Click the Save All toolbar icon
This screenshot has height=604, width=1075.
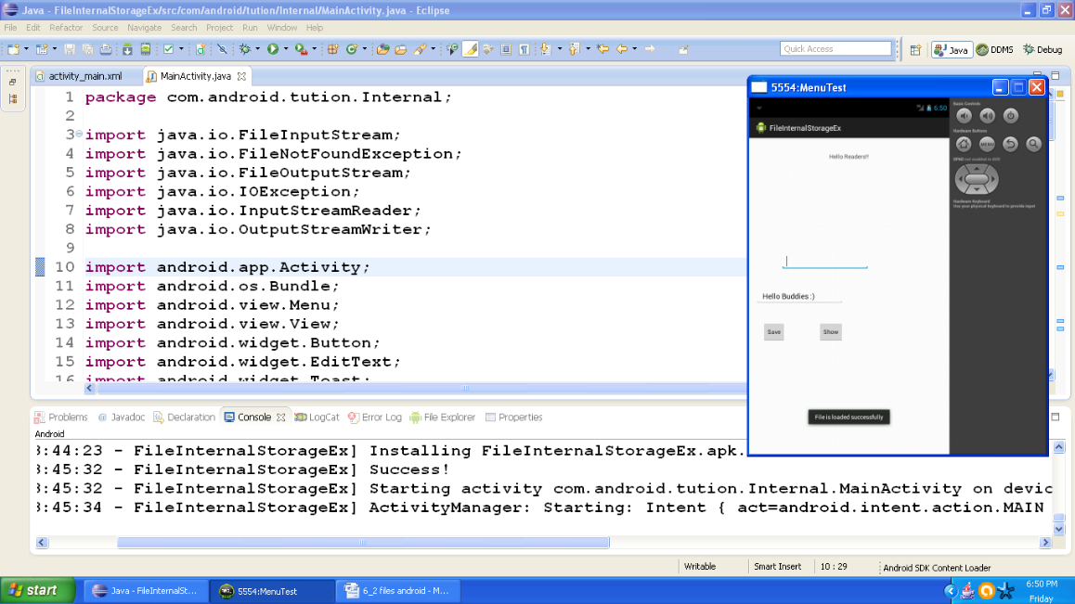tap(88, 49)
